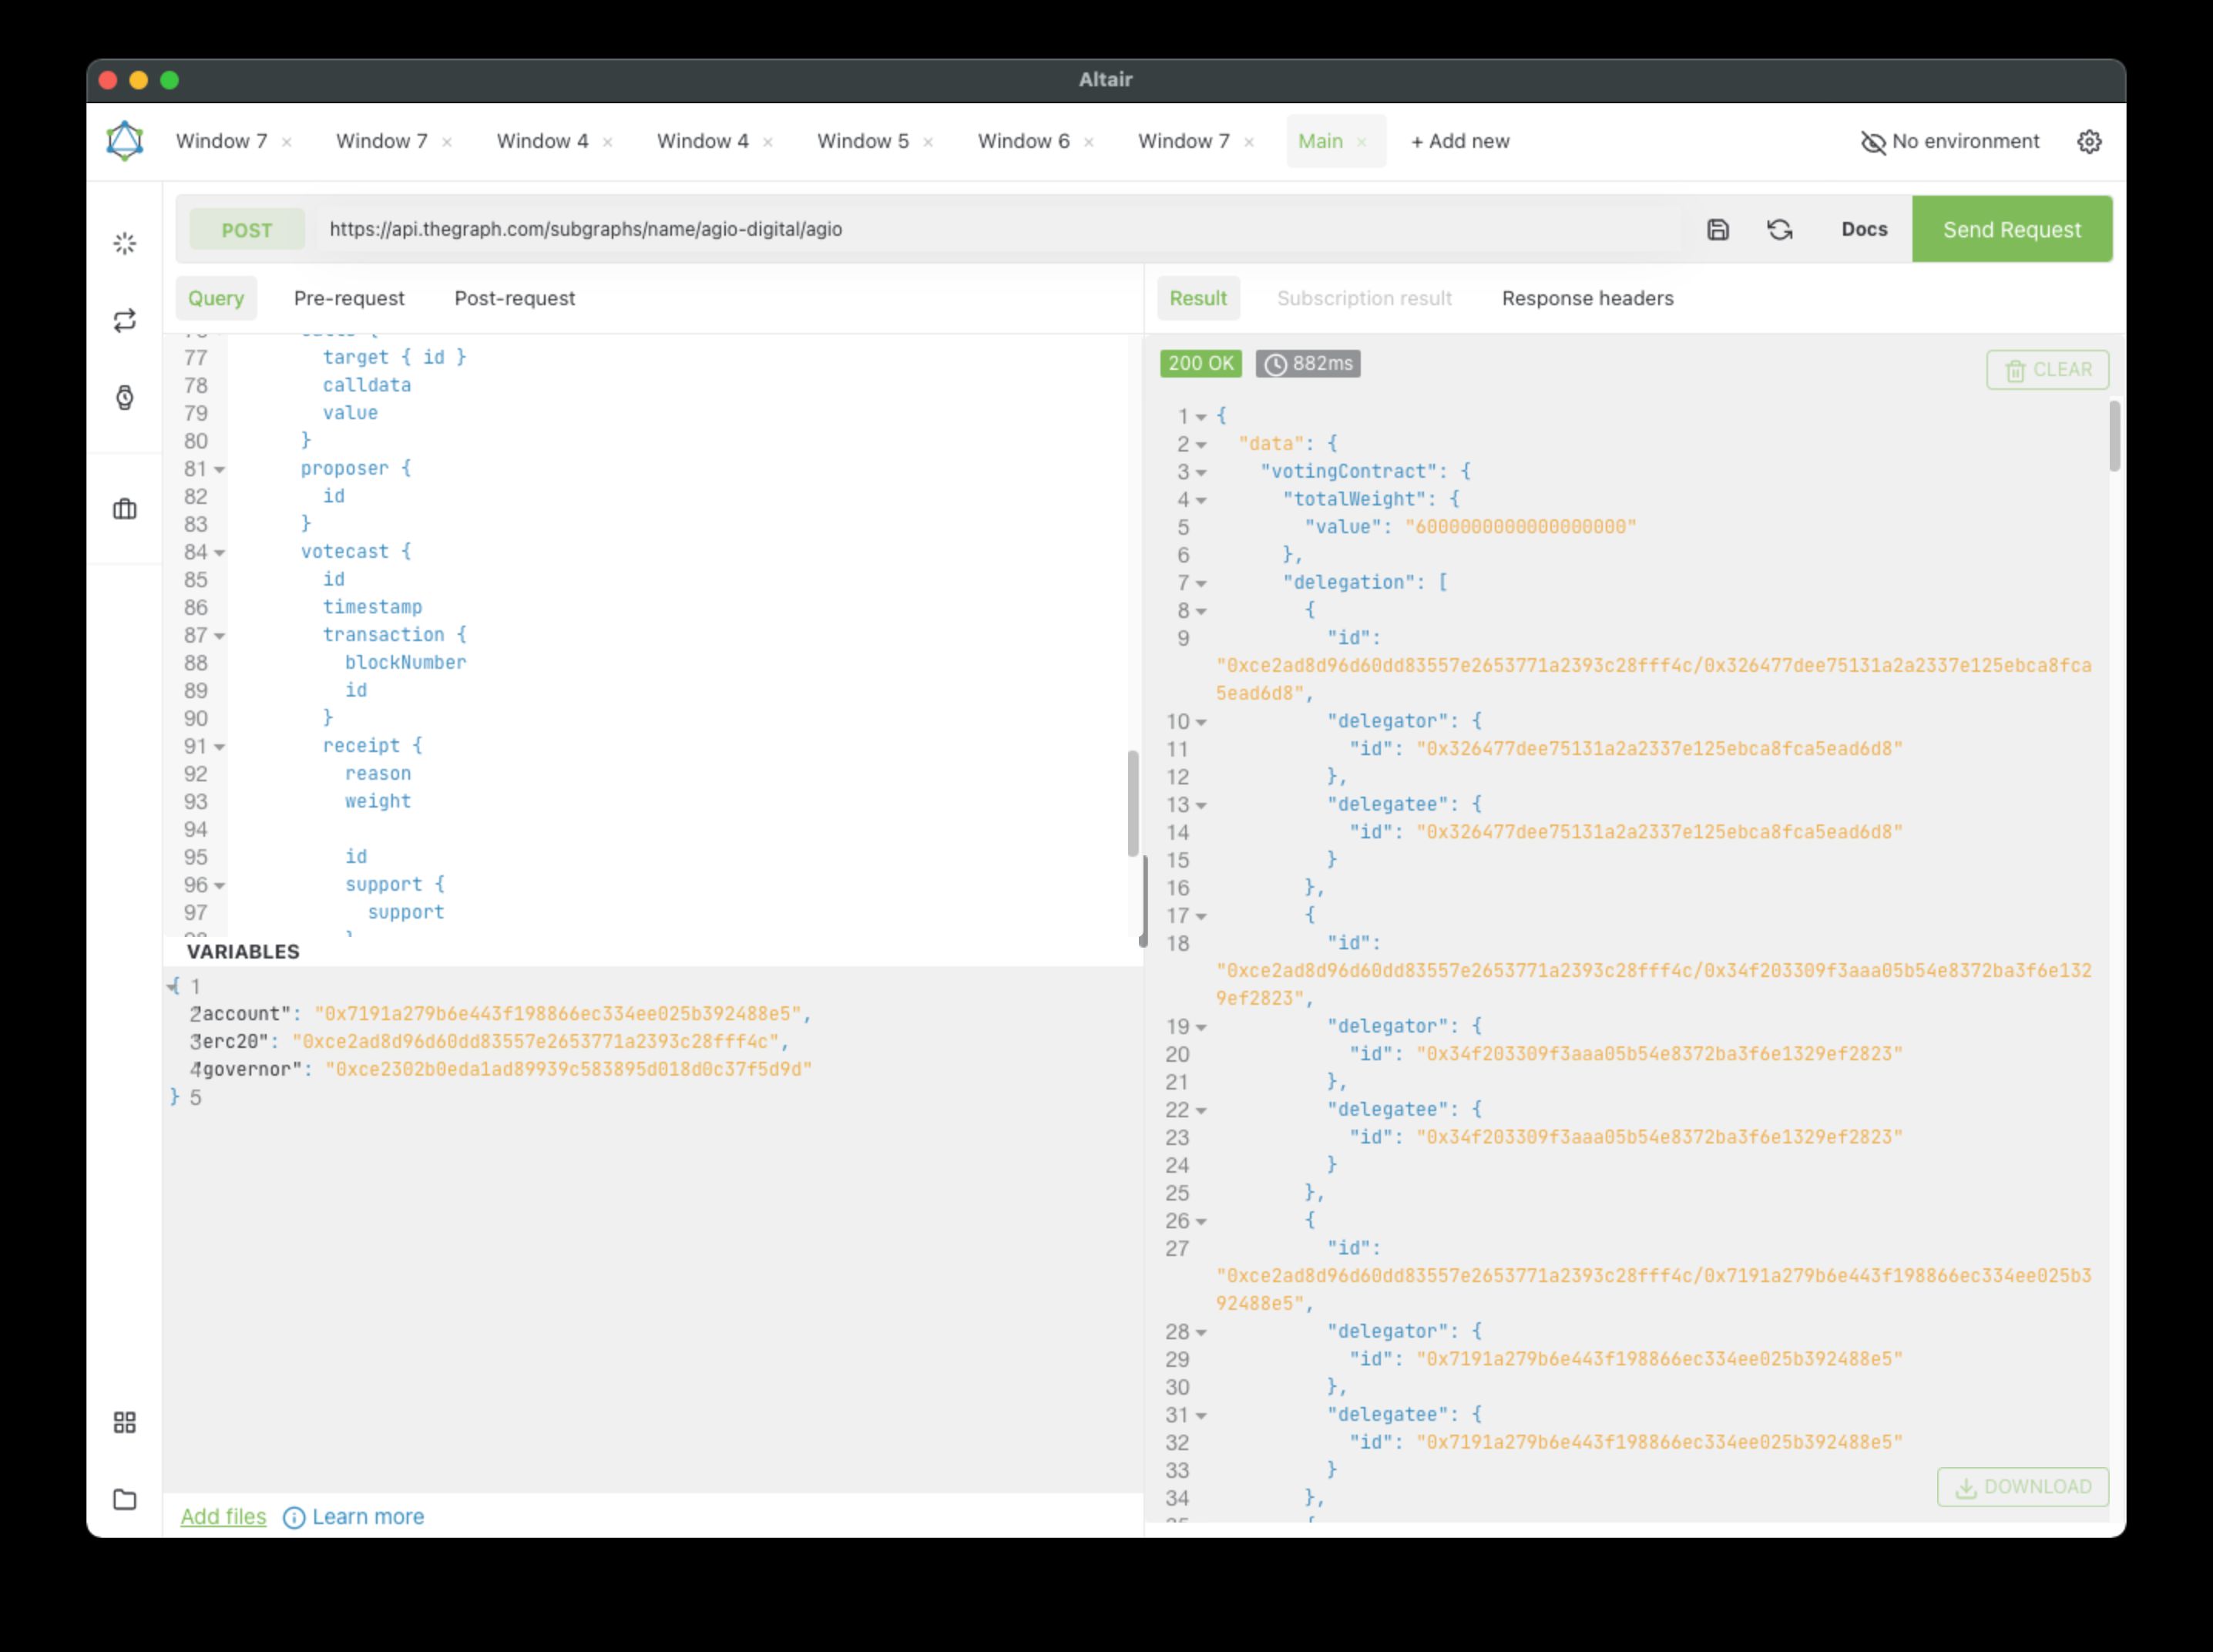Click the Learn more info icon
The image size is (2213, 1652).
(x=294, y=1517)
